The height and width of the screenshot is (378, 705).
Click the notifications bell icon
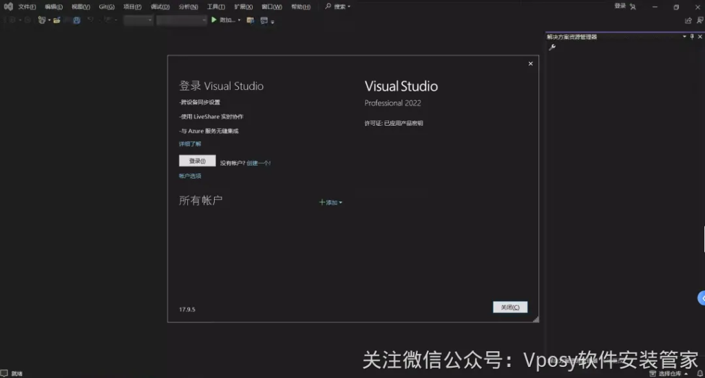click(699, 373)
